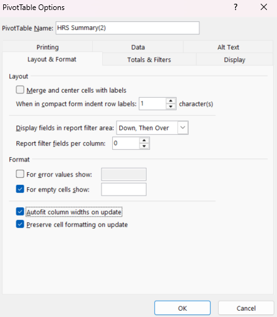Close the PivotTable Options dialog
This screenshot has height=317, width=277.
click(264, 7)
